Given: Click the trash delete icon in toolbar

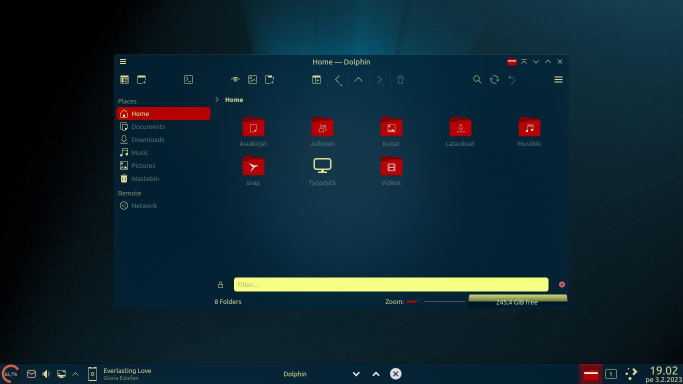Looking at the screenshot, I should 400,79.
